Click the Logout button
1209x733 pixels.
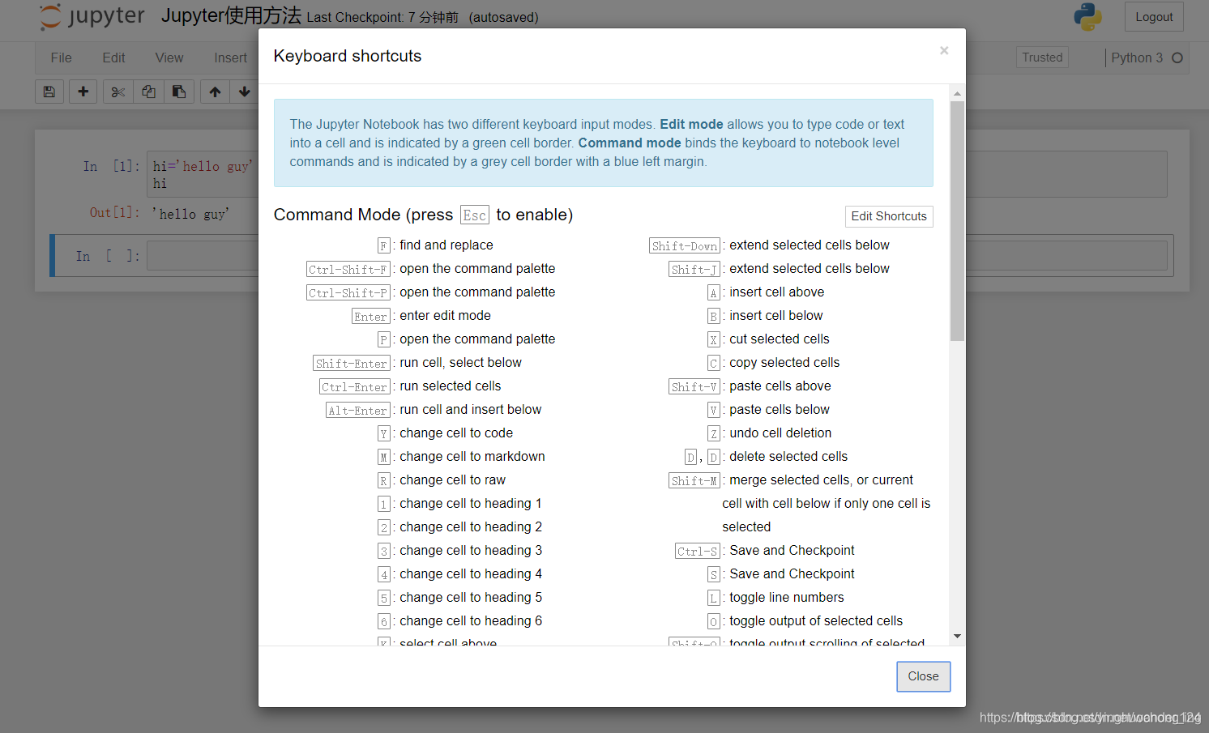click(x=1154, y=17)
